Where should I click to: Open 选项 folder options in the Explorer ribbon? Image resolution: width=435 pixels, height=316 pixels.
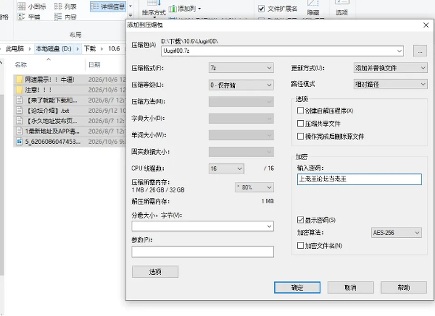pyautogui.click(x=342, y=8)
